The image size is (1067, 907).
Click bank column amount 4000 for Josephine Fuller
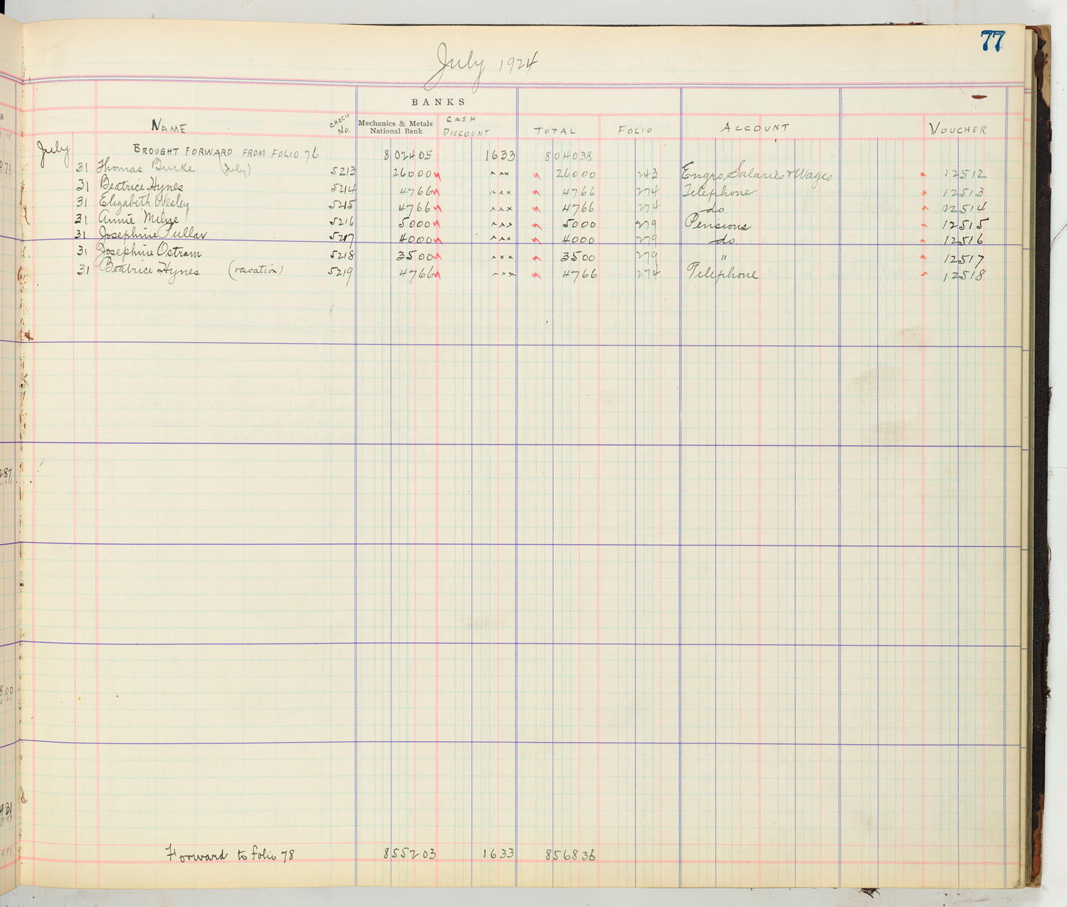[415, 240]
